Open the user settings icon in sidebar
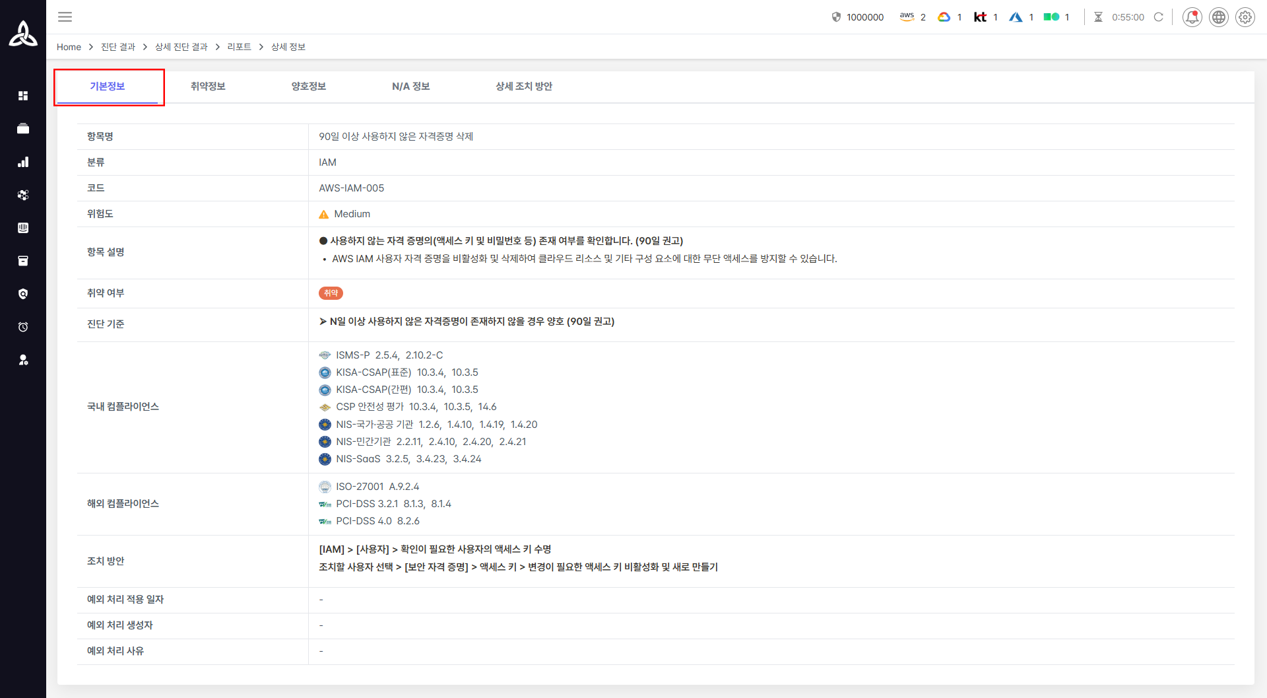This screenshot has width=1267, height=698. (x=23, y=360)
